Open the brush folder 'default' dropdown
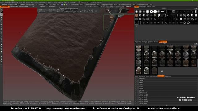 point(164,9)
